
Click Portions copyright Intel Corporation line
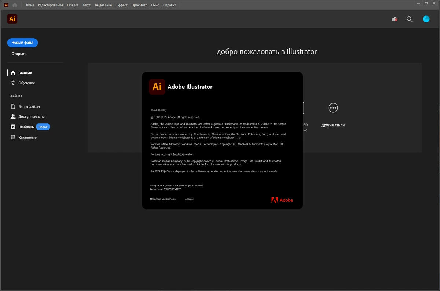click(x=172, y=154)
